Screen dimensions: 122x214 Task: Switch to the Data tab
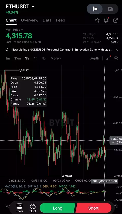click(x=47, y=20)
